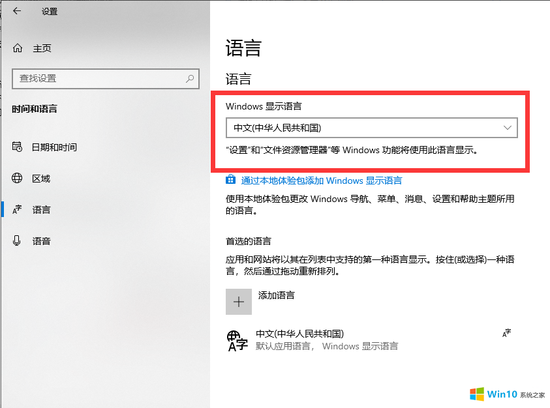The width and height of the screenshot is (550, 408).
Task: Click the 设置 window title text
Action: pyautogui.click(x=50, y=12)
